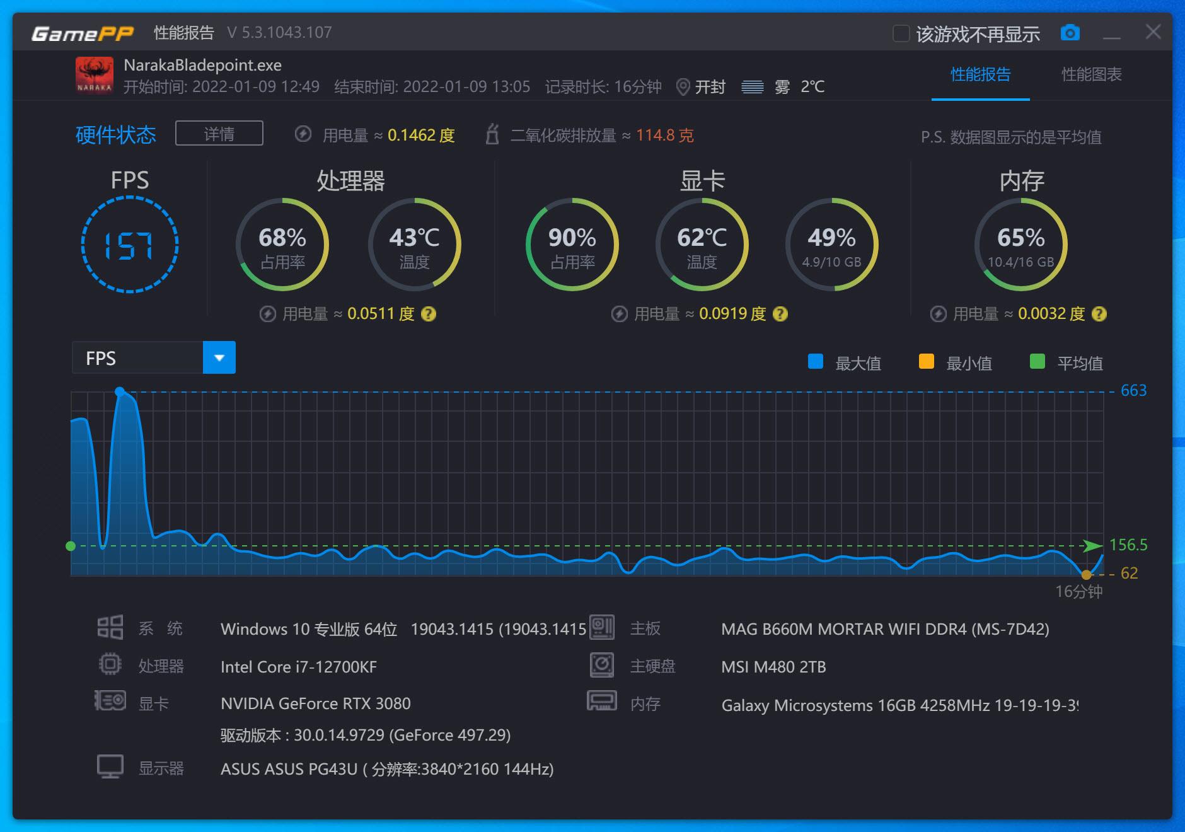Screen dimensions: 1185x832
Task: Click the VRAM 49% gauge
Action: coord(832,245)
